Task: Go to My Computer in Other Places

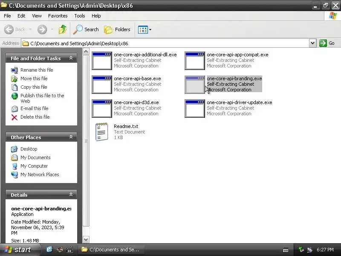Action: [x=34, y=166]
